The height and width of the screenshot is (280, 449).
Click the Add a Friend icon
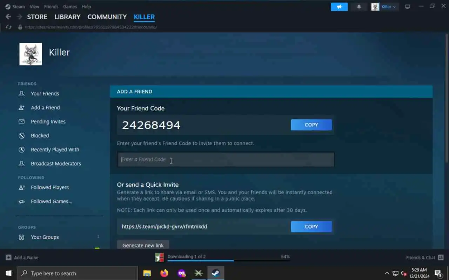tap(22, 107)
